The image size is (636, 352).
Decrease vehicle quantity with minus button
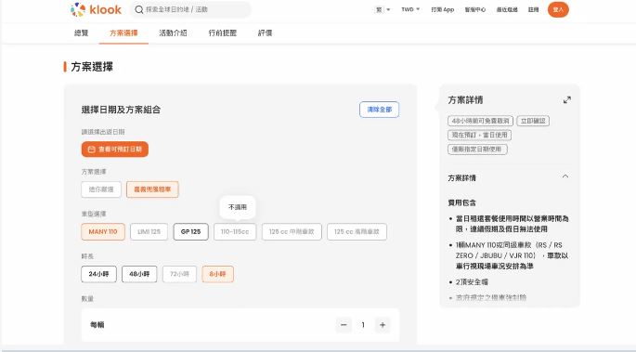tap(344, 325)
